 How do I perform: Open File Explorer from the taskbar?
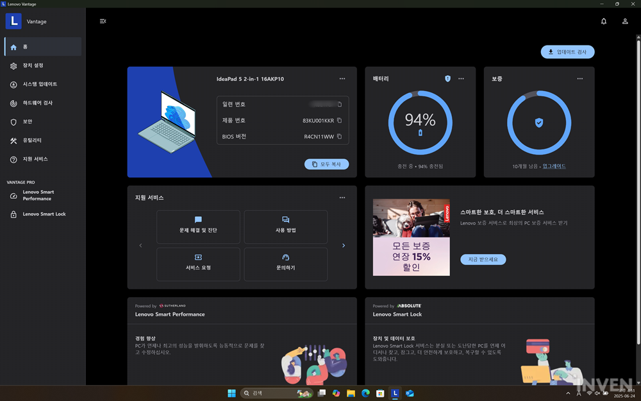tap(351, 393)
